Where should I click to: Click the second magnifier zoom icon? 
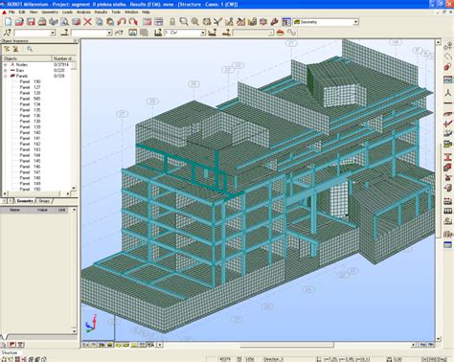point(194,22)
